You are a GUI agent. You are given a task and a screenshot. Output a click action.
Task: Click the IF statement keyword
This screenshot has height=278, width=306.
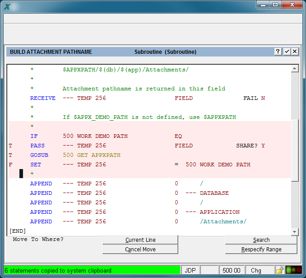[34, 136]
